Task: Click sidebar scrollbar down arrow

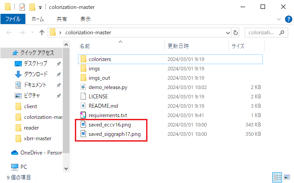Action: point(66,169)
